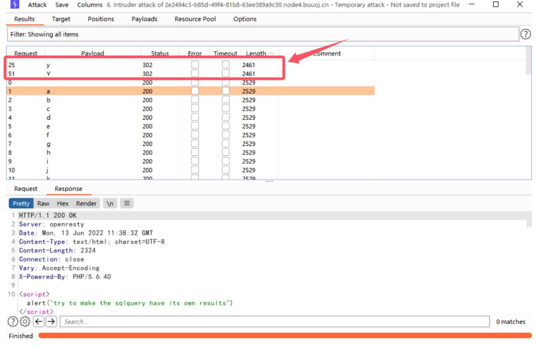Open search settings gear icon

click(x=25, y=322)
